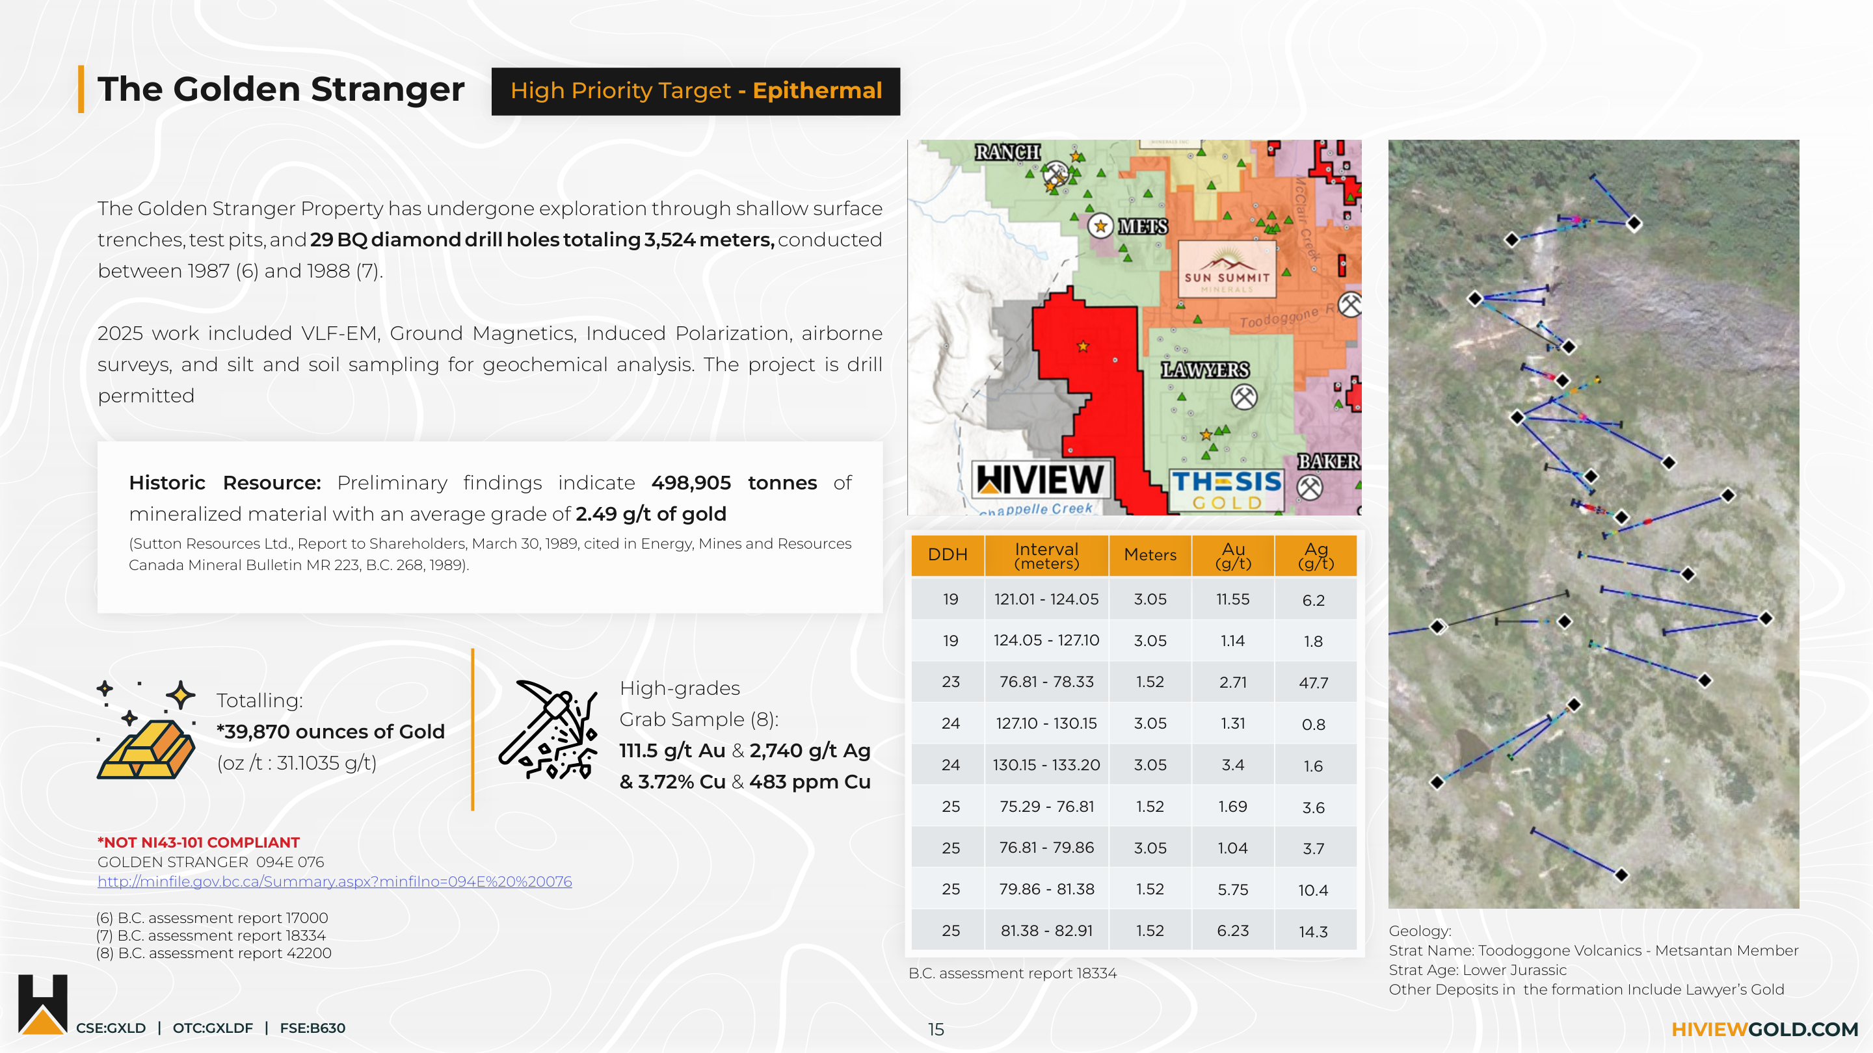This screenshot has height=1053, width=1873.
Task: Click the *NOT NI43-101 COMPLIANT notice
Action: pos(198,842)
